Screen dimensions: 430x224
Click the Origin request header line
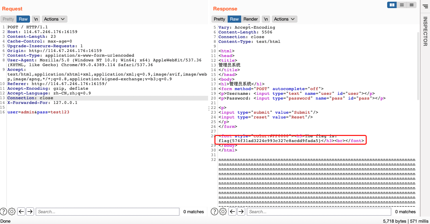pyautogui.click(x=54, y=51)
